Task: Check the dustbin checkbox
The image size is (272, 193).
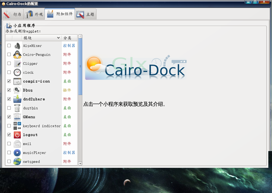Action: click(x=9, y=108)
